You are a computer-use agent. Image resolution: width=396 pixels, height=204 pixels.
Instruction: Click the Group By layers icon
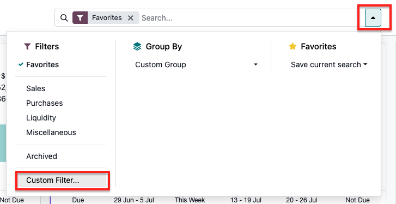137,47
